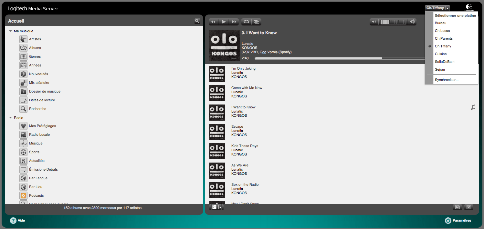This screenshot has width=484, height=229.
Task: Clear the current playlist
Action: pos(469,207)
